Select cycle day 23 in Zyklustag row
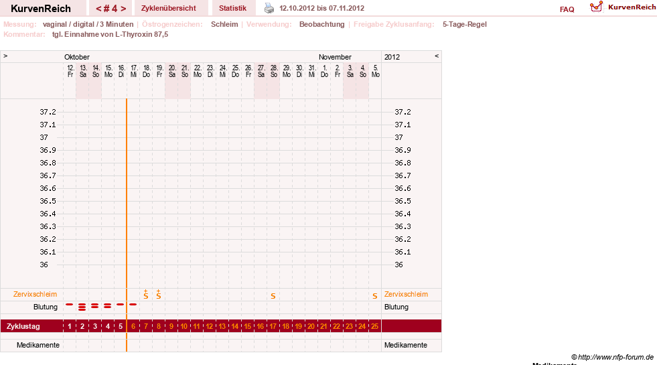This screenshot has height=365, width=657. 349,326
